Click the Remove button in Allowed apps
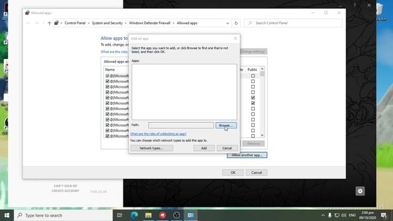 click(x=254, y=144)
